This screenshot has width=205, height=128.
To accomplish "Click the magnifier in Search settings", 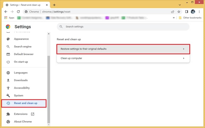I will tap(61, 27).
